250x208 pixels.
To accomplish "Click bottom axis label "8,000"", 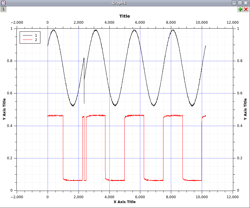I will 171,197.
